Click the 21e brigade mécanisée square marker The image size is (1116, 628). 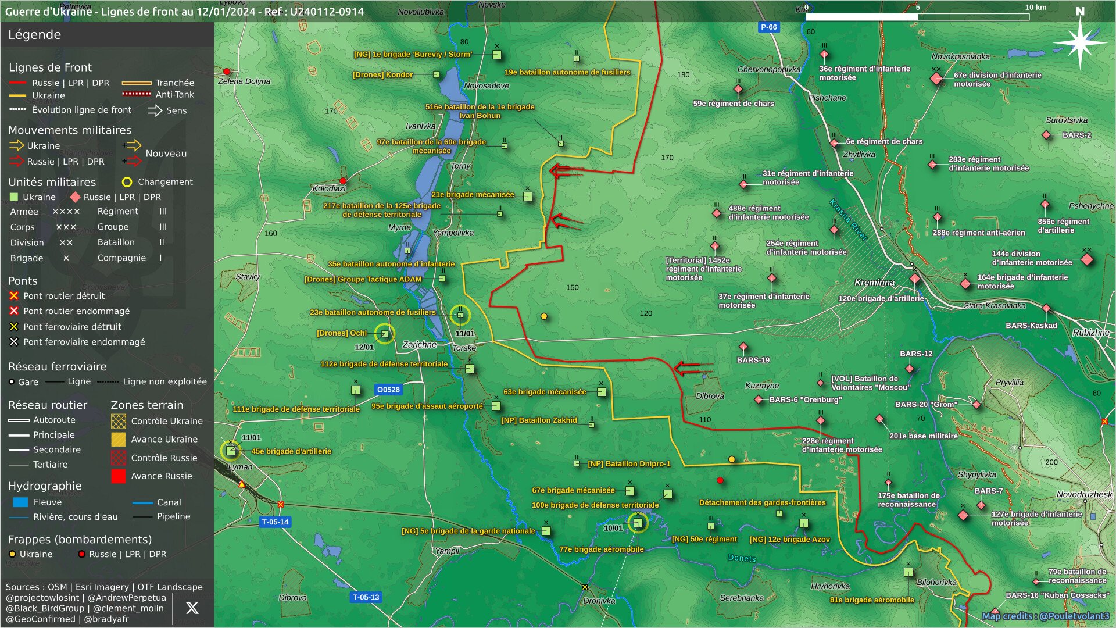coord(528,197)
